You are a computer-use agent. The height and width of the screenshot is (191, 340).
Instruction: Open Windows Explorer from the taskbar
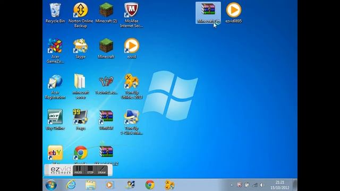91,185
